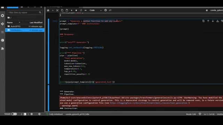
Task: Click the cell execution count [15]
Action: pos(55,21)
